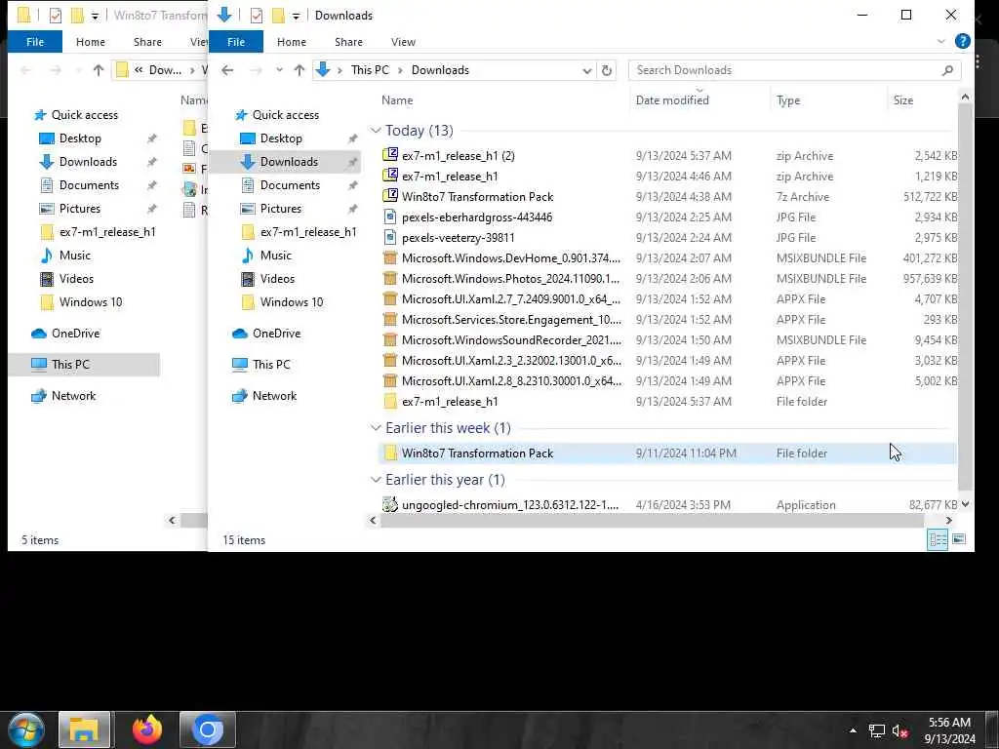This screenshot has height=749, width=999.
Task: Click the search magnifier icon in Downloads
Action: pos(947,70)
